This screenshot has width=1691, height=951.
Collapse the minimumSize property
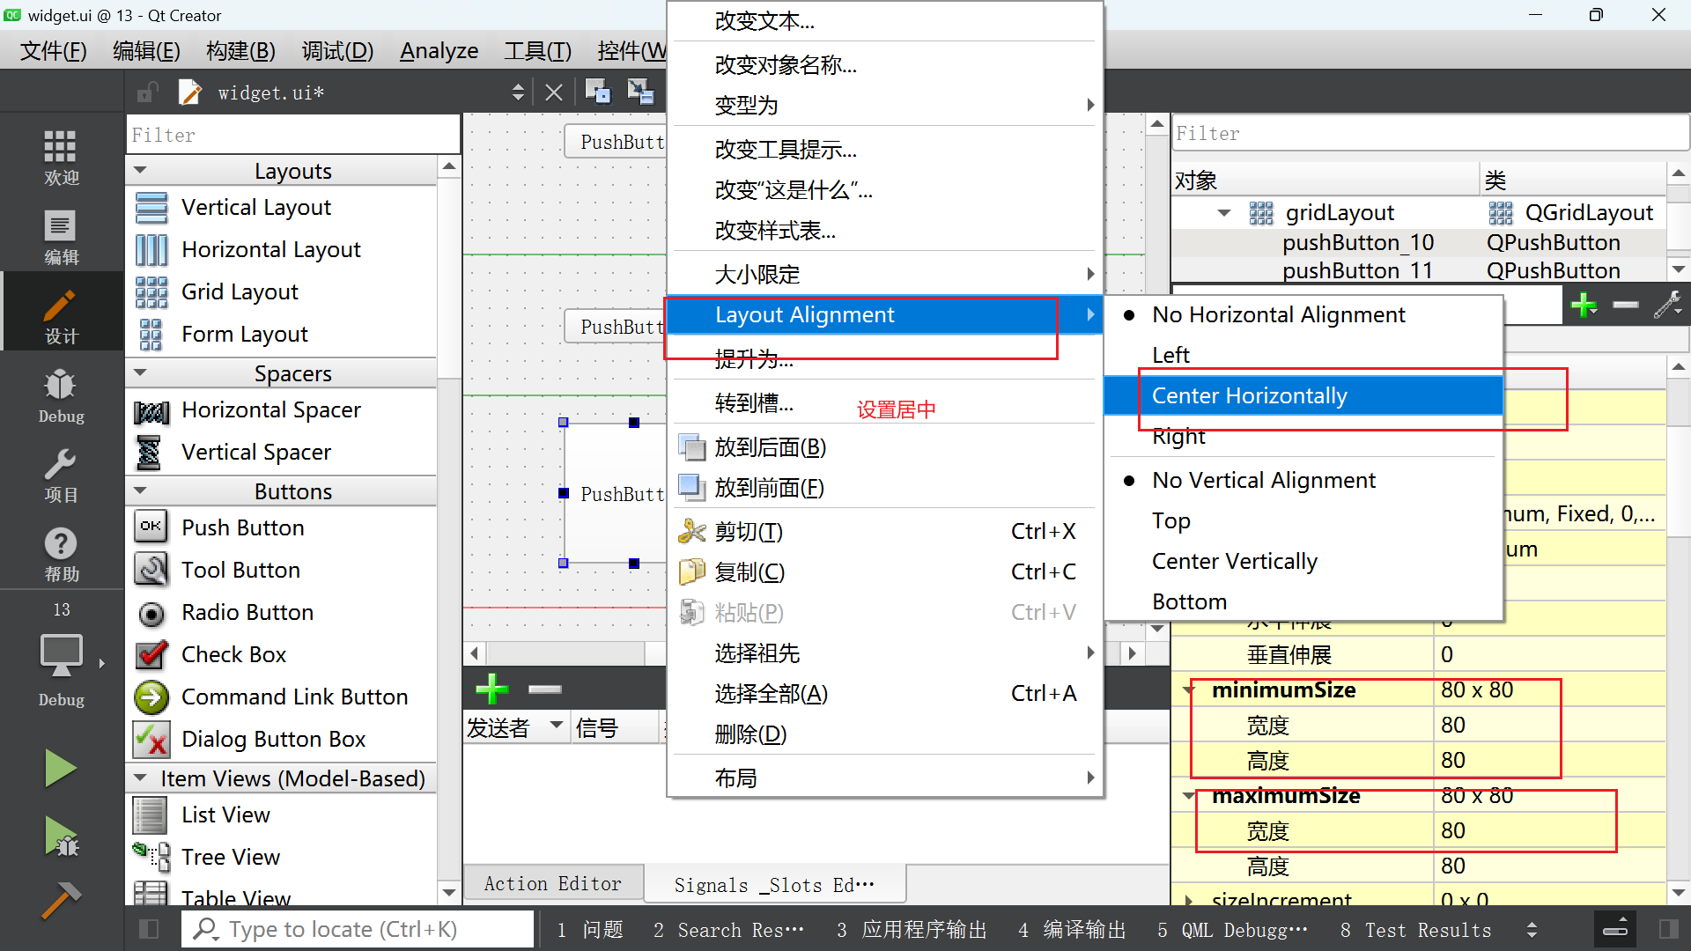(x=1189, y=689)
